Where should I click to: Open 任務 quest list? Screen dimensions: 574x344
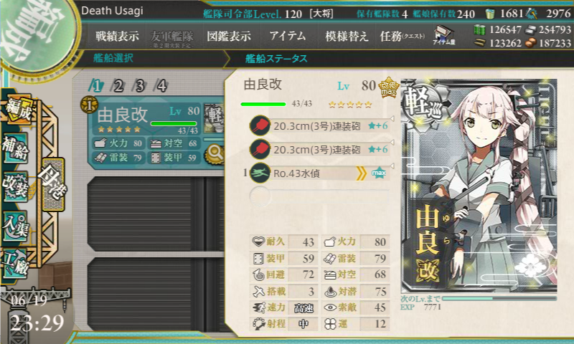click(x=403, y=37)
